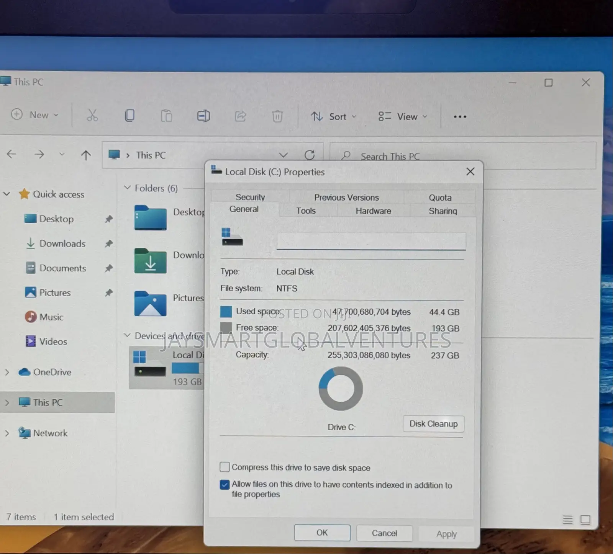The image size is (613, 554).
Task: Collapse the Devices and drives group
Action: tap(127, 335)
